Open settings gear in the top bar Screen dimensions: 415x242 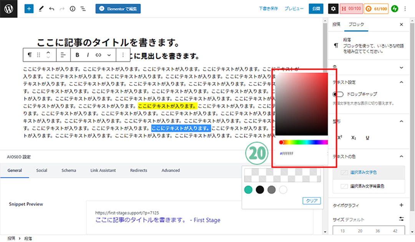coord(334,8)
